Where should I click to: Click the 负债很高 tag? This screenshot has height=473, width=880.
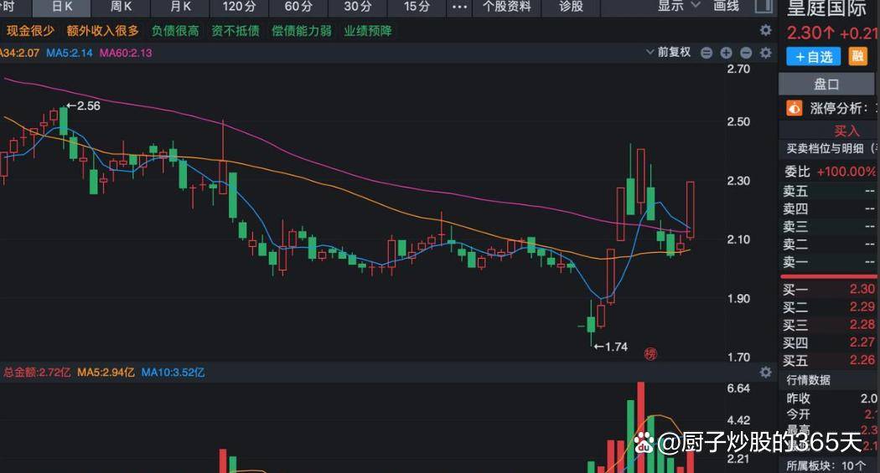175,31
